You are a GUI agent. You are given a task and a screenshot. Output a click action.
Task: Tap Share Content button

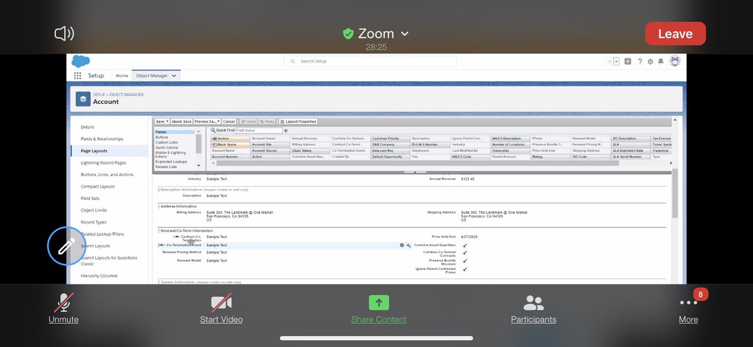[x=378, y=309]
